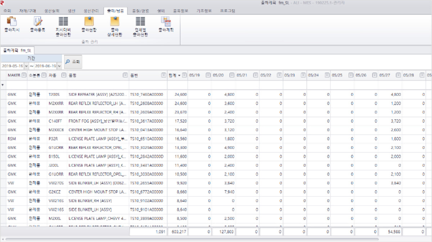Open the 05/24 column filter dropdown
The width and height of the screenshot is (432, 242).
click(327, 75)
